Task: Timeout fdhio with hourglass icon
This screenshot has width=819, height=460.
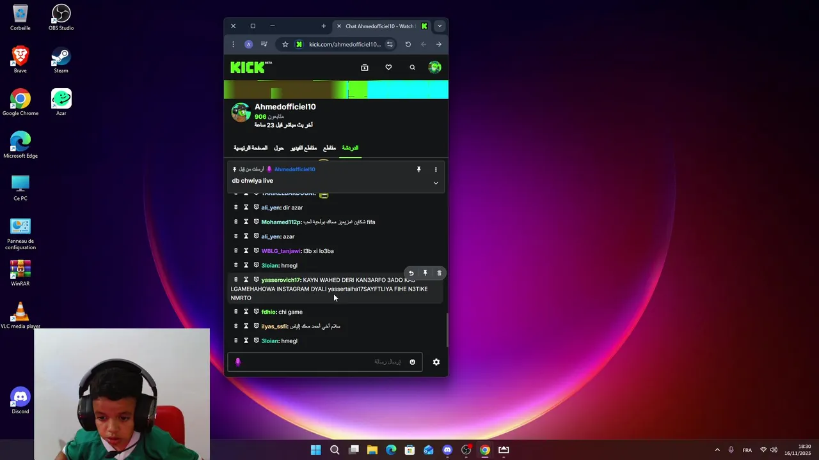Action: click(x=246, y=312)
